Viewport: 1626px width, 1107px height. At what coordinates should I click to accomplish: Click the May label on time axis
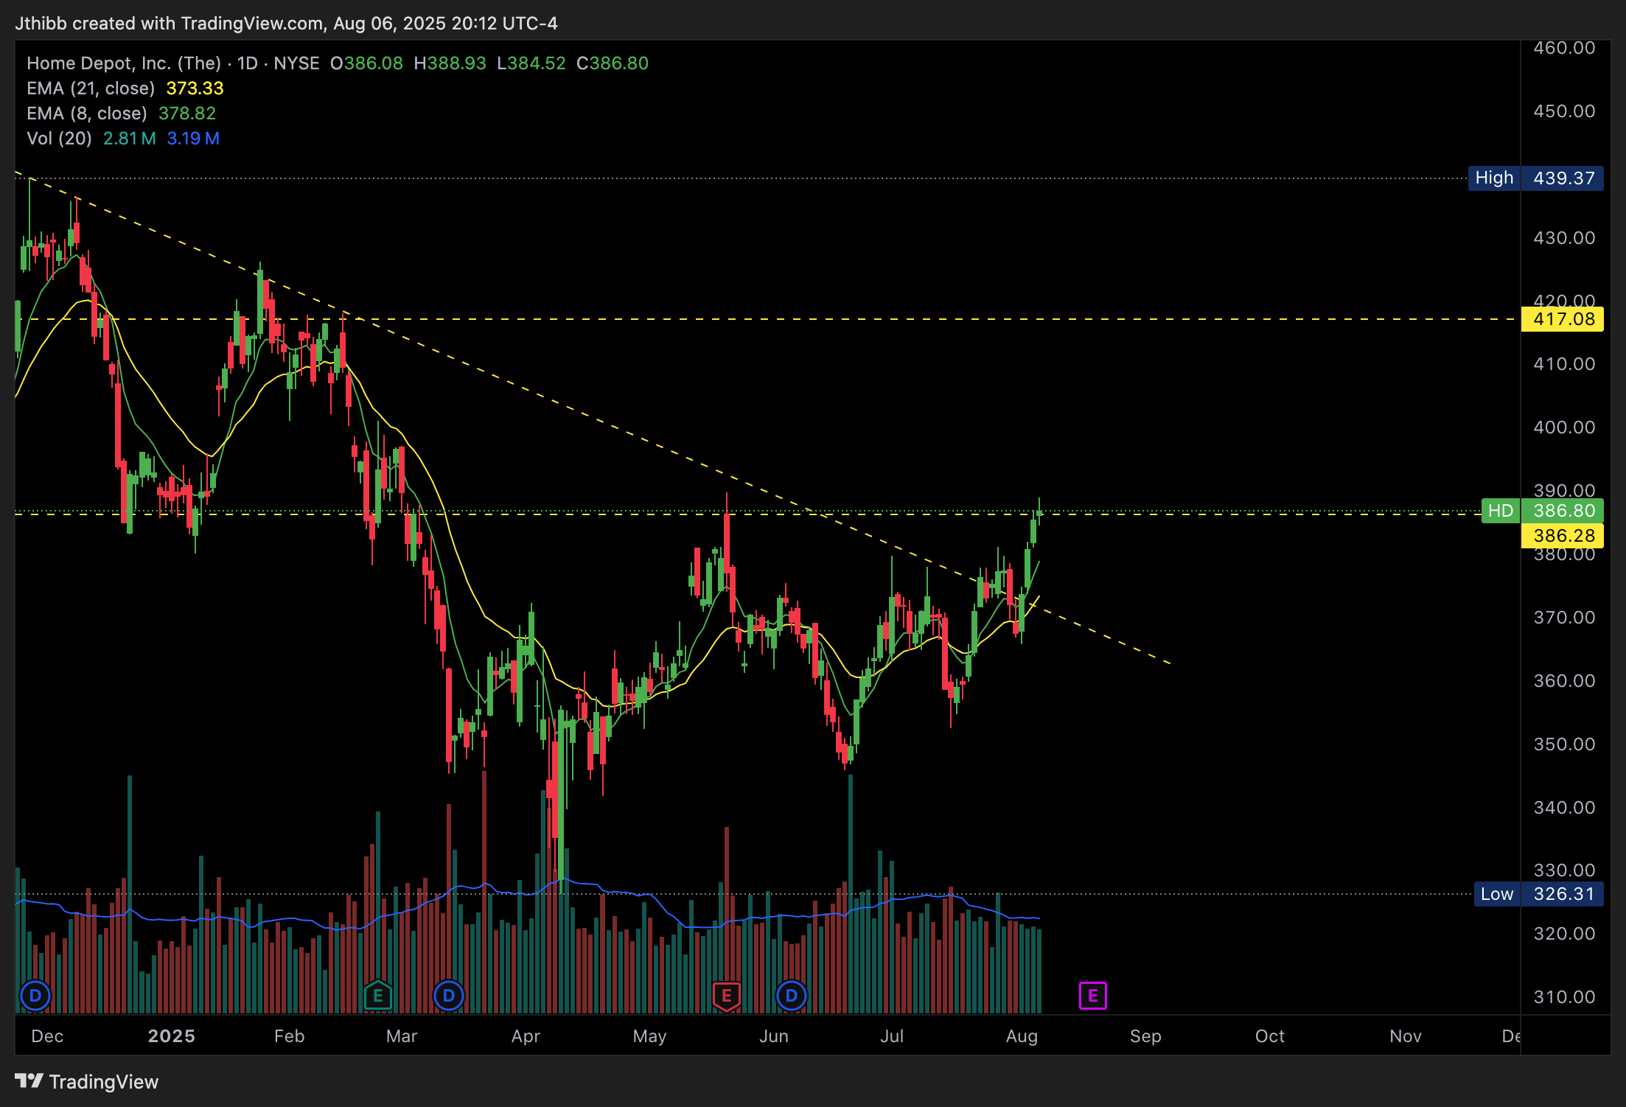(649, 1036)
